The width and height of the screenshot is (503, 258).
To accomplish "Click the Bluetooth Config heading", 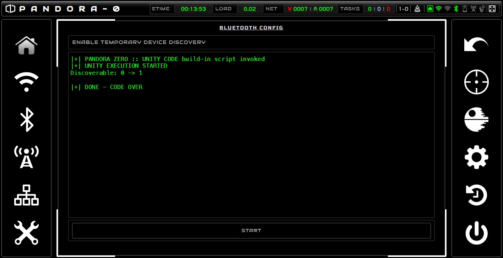I will coord(251,28).
